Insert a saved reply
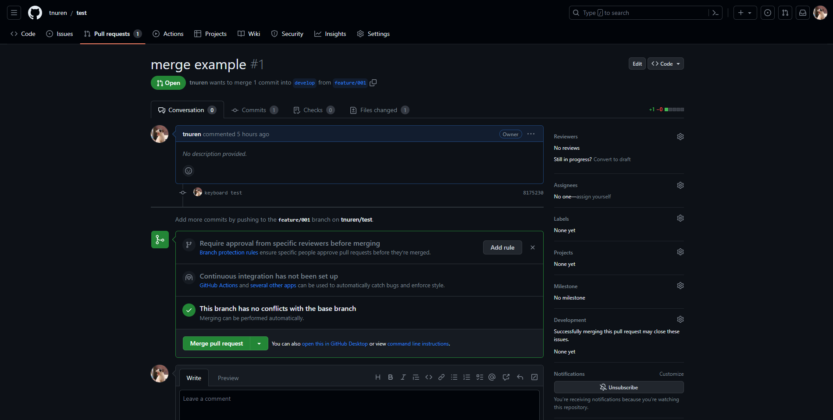Screen dimensions: 833x420 pyautogui.click(x=520, y=377)
